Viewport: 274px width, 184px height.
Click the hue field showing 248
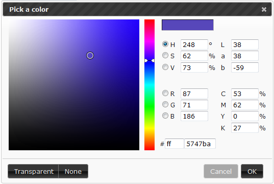coord(194,44)
